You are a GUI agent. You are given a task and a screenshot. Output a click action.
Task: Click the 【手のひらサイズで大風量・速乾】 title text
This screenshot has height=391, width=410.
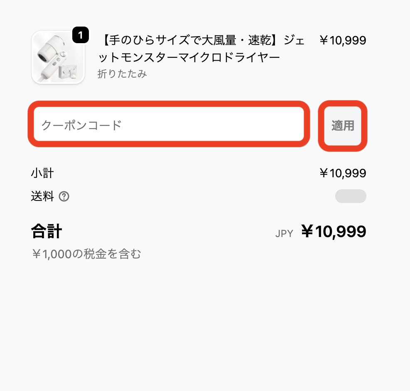192,41
